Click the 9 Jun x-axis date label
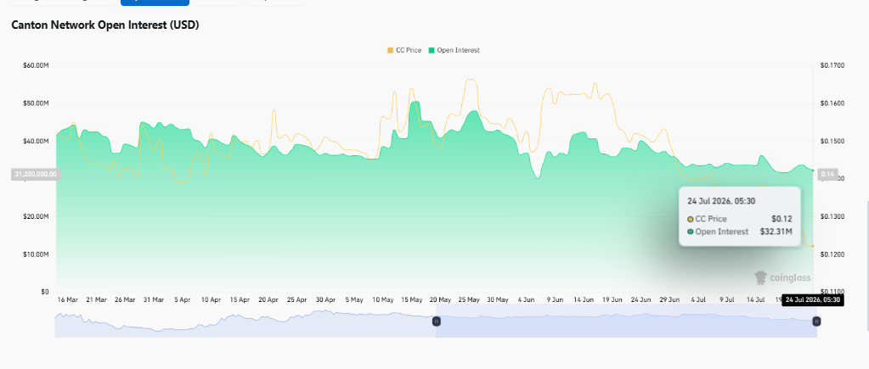Viewport: 869px width, 369px height. (x=555, y=299)
